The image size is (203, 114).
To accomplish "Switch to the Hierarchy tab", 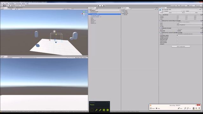I will (92, 8).
